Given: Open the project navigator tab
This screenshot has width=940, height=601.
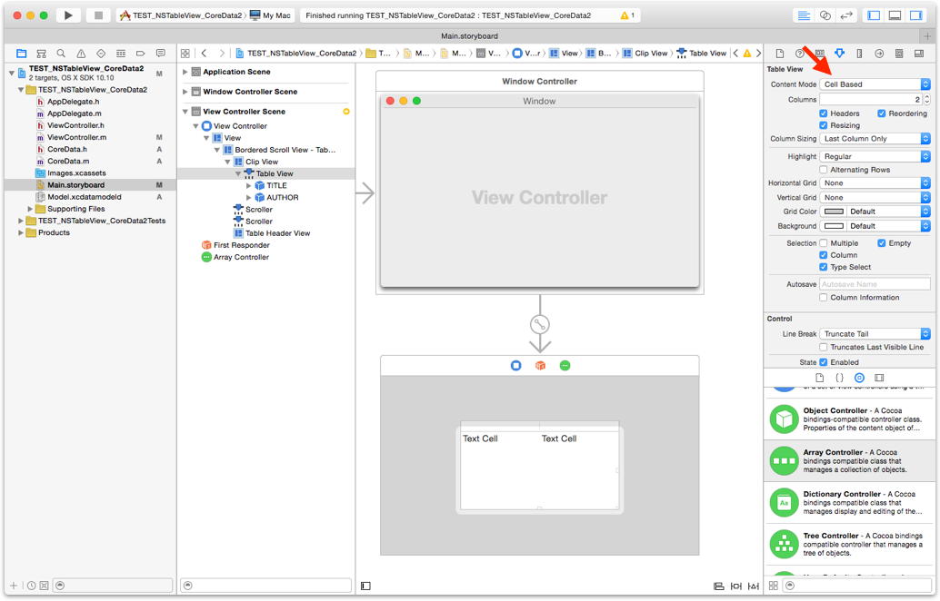Looking at the screenshot, I should coord(22,54).
